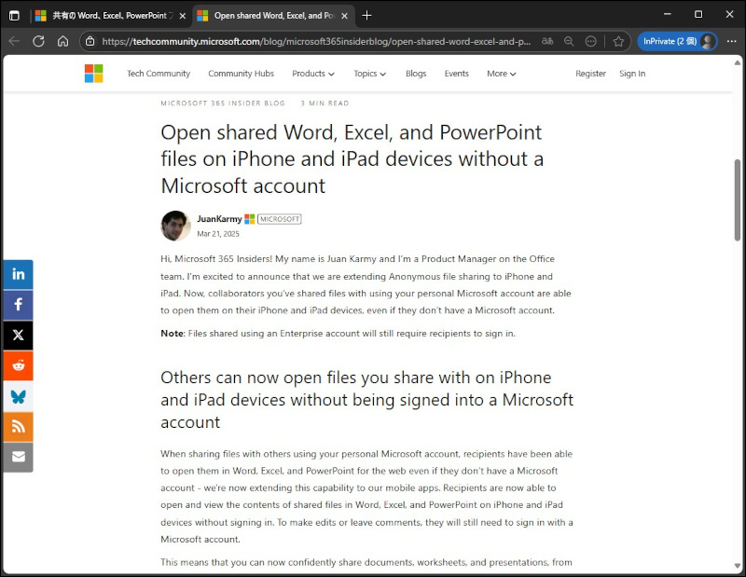Open a new browser tab
The height and width of the screenshot is (577, 746).
[366, 16]
